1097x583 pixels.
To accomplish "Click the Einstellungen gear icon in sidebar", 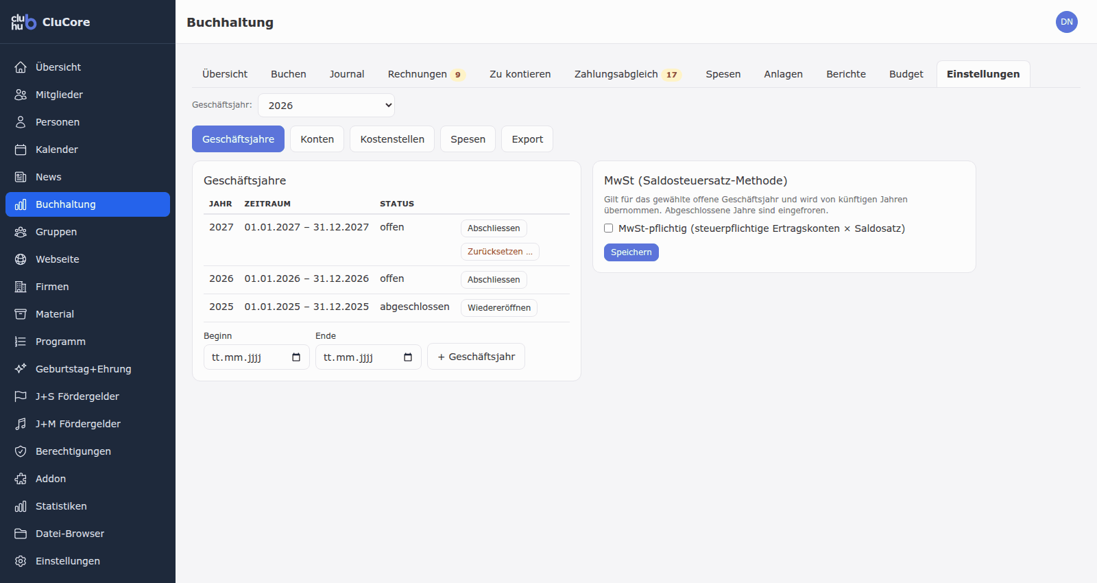I will click(21, 561).
